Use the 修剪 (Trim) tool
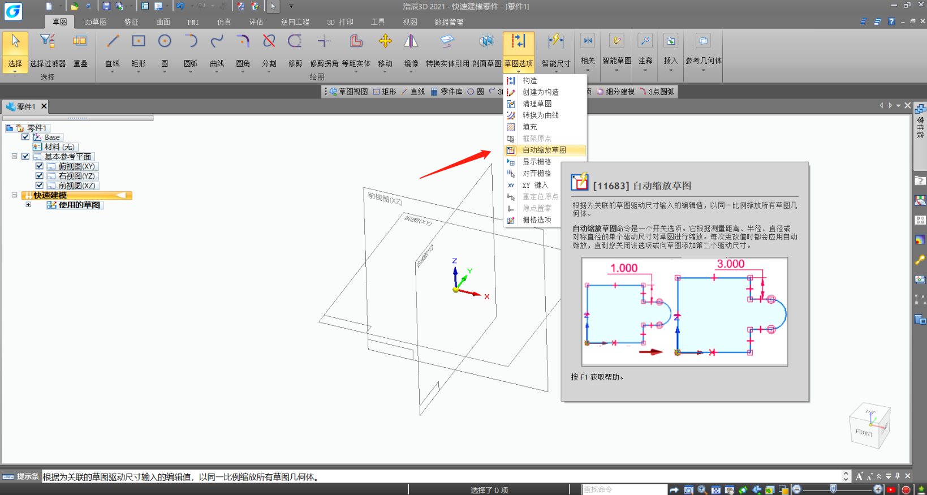The height and width of the screenshot is (495, 927). click(x=295, y=51)
